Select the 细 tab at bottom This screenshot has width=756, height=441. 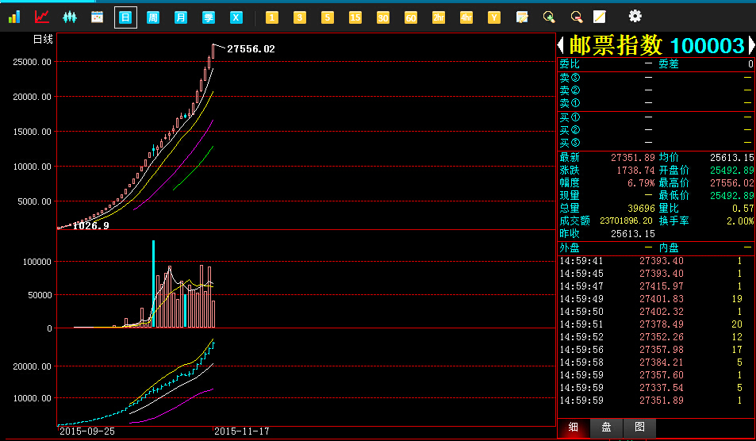click(x=573, y=428)
